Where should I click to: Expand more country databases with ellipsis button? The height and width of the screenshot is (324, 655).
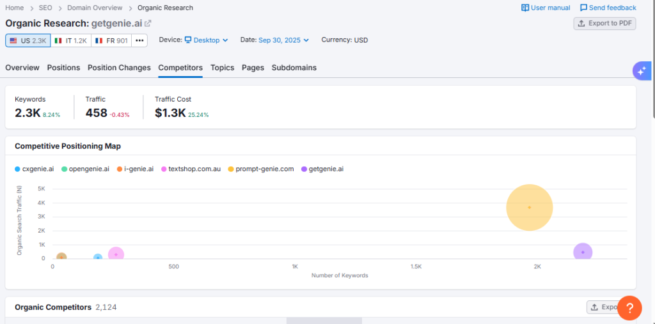coord(139,40)
